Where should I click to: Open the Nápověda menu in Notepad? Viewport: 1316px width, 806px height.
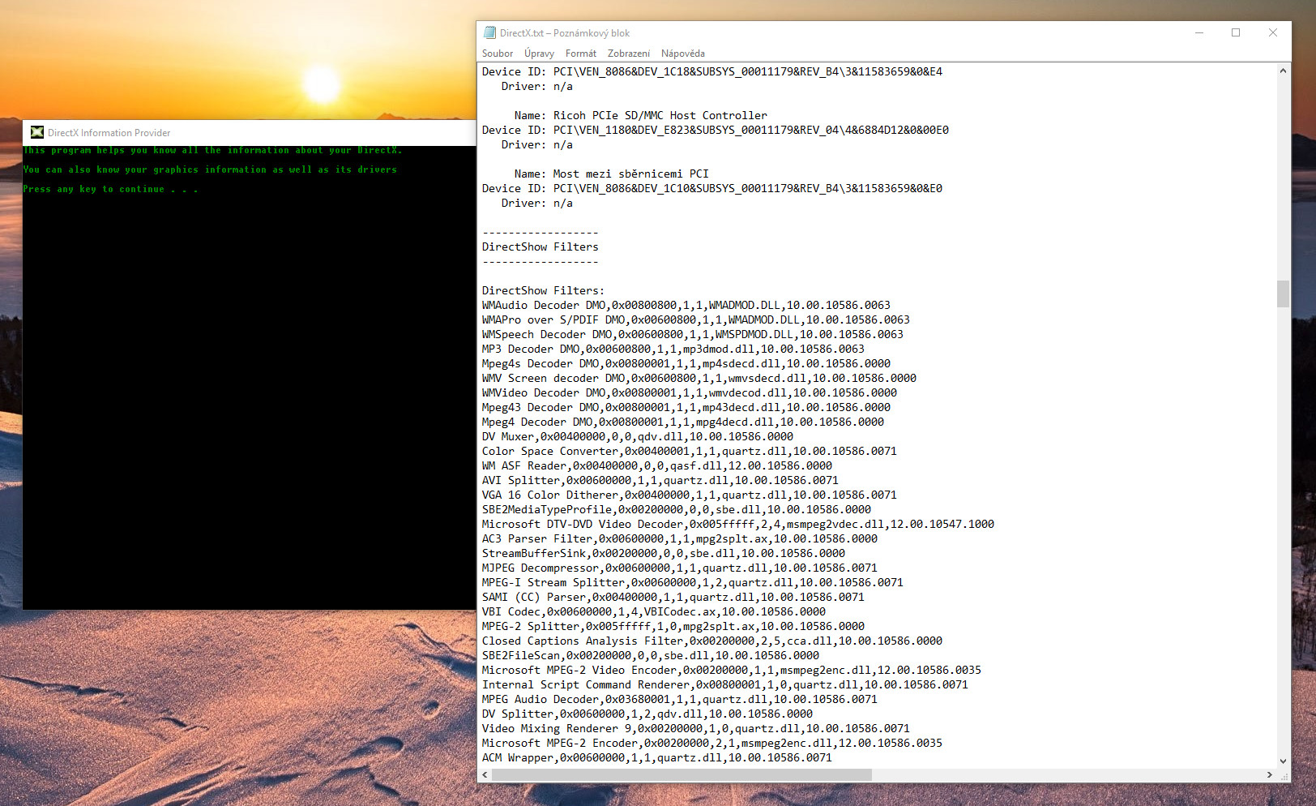[x=682, y=54]
